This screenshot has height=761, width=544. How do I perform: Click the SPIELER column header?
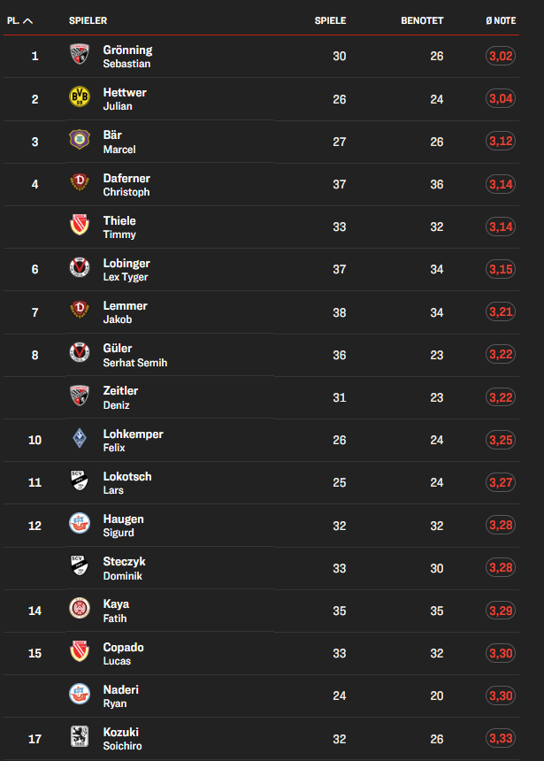pos(88,20)
